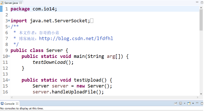Viewport: 205px width, 111px height.
Task: Click the Open Console icon
Action: 189,104
